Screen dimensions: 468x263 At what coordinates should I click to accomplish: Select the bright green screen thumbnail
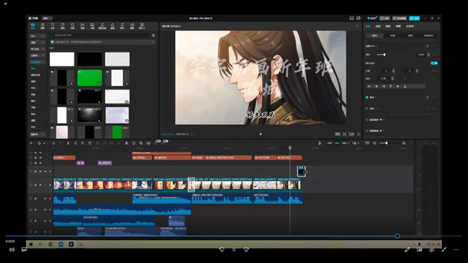[89, 78]
